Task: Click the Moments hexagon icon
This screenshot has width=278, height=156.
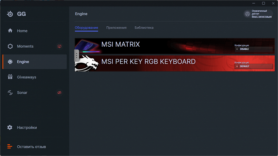Action: click(10, 46)
